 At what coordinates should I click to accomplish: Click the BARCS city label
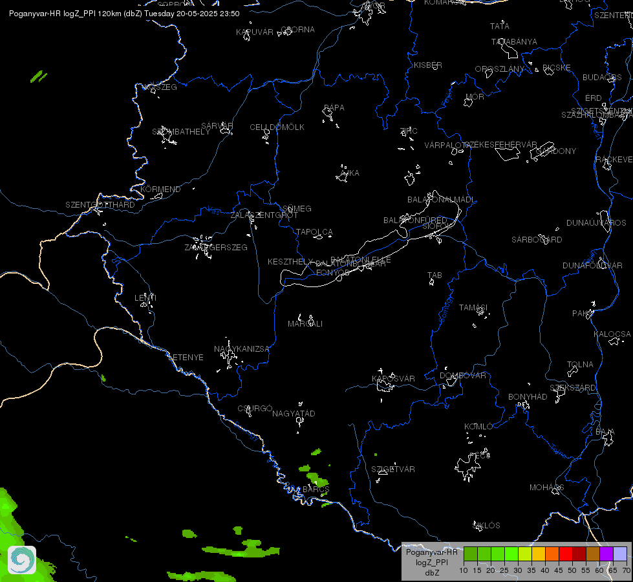pyautogui.click(x=316, y=489)
